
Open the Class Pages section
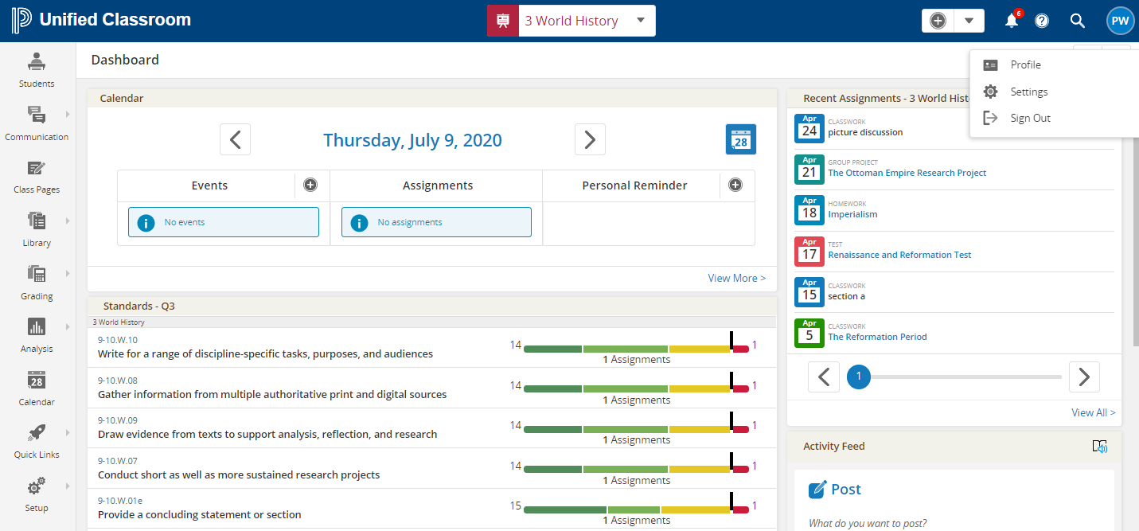click(x=36, y=177)
